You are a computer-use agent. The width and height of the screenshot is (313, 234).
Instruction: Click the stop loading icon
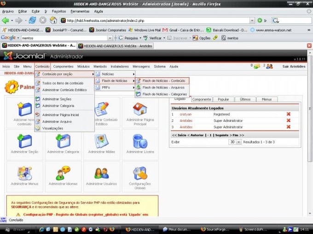coord(43,20)
